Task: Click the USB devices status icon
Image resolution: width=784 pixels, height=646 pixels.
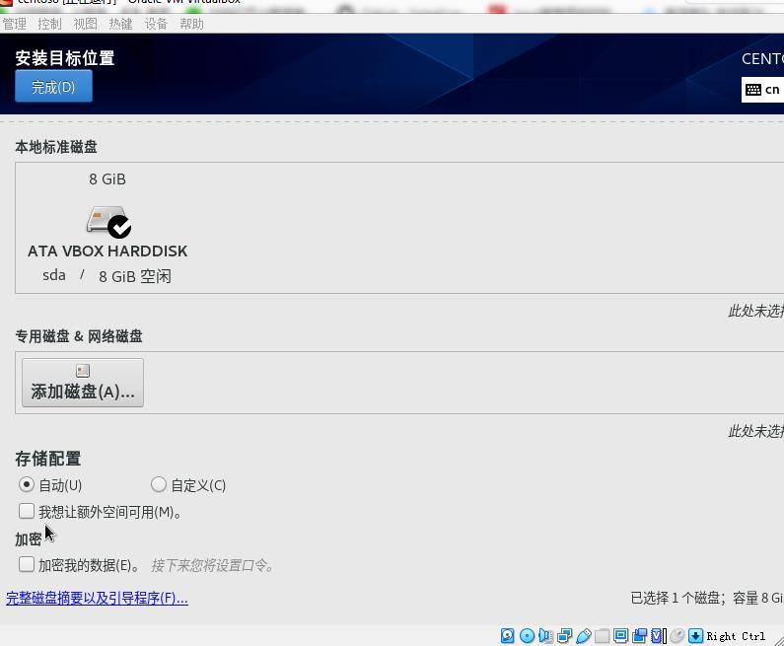Action: [584, 635]
